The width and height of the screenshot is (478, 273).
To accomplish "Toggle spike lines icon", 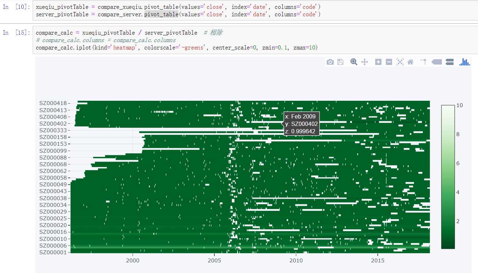I will click(x=423, y=62).
